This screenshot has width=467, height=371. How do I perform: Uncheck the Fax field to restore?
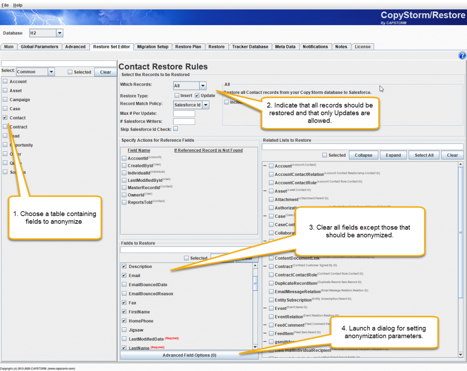pyautogui.click(x=124, y=303)
